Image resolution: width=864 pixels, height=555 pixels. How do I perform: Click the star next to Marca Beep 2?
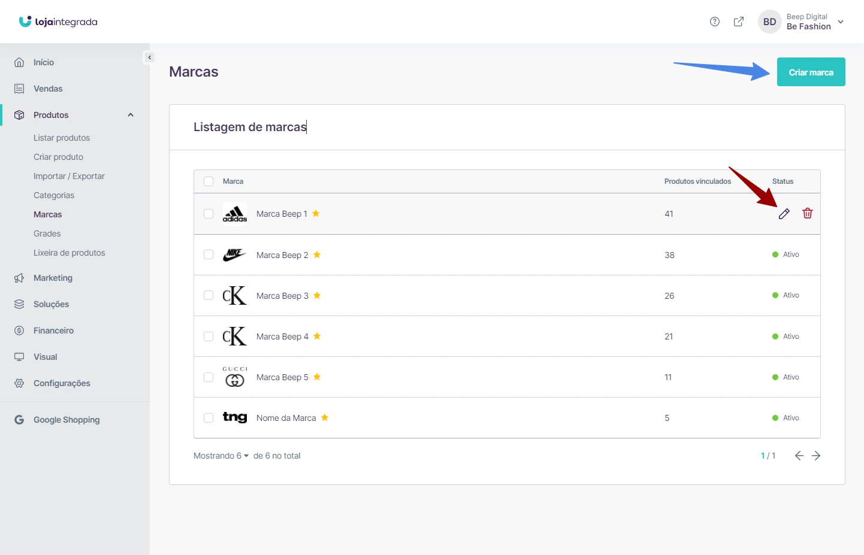(x=317, y=254)
